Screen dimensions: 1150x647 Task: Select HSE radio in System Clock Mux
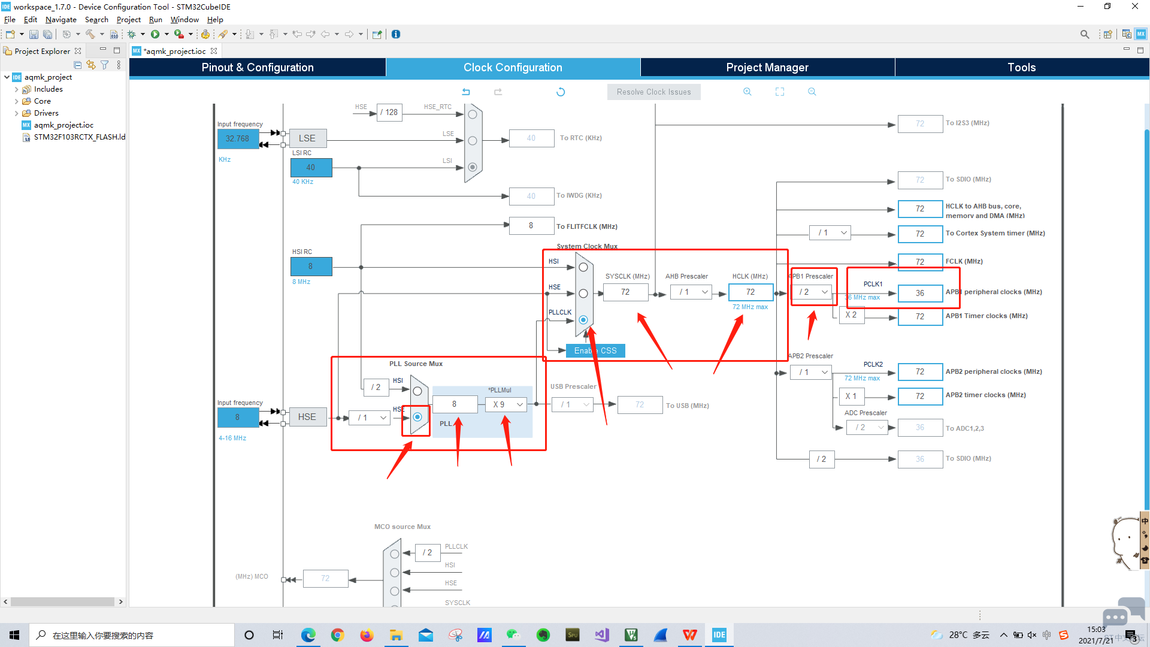tap(583, 294)
